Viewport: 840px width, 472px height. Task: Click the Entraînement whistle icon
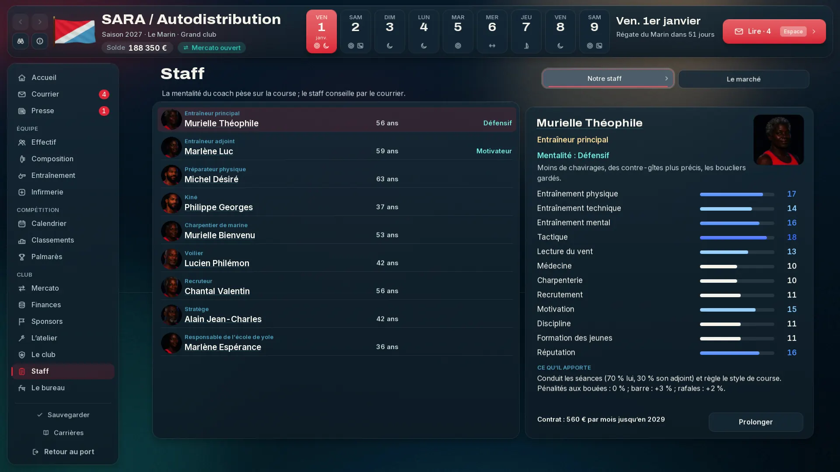point(22,176)
